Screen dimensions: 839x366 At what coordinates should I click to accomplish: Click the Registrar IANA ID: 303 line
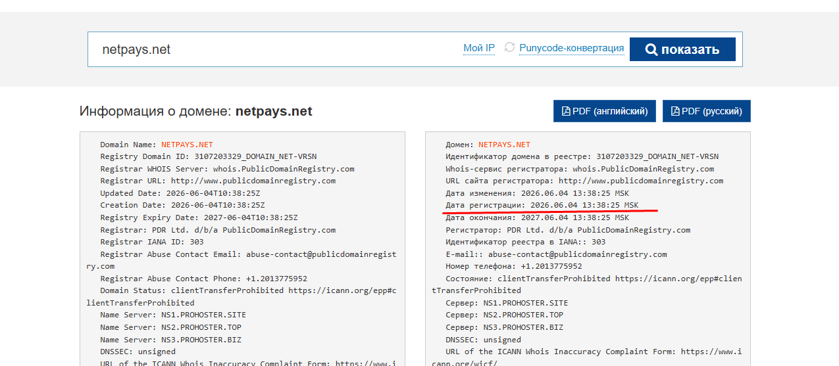152,242
